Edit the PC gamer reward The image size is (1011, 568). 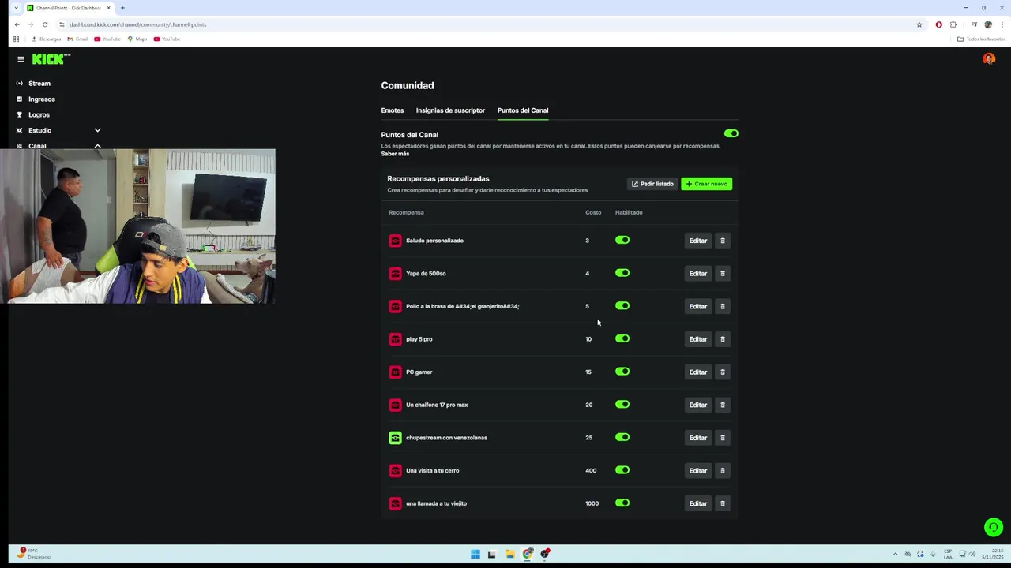(x=698, y=372)
